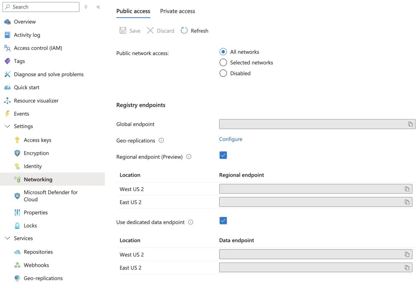Click the East US 2 data endpoint field
The height and width of the screenshot is (284, 419).
point(316,268)
